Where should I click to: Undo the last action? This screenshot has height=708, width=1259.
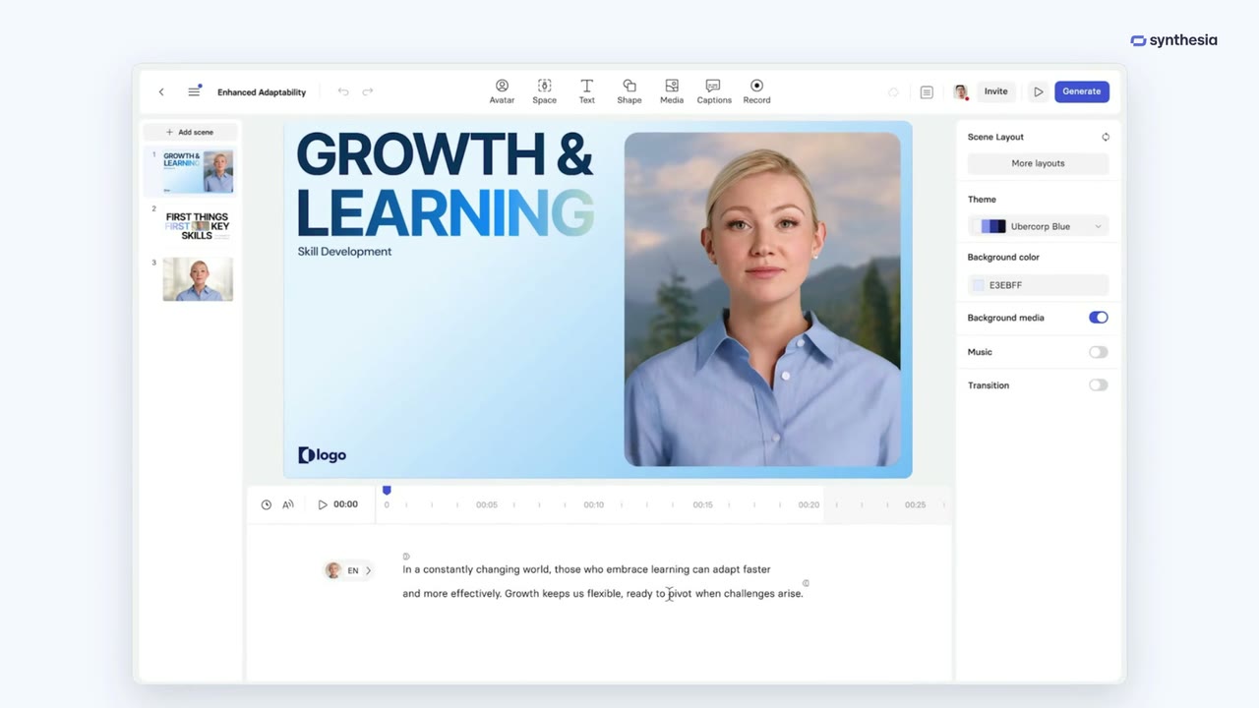343,91
